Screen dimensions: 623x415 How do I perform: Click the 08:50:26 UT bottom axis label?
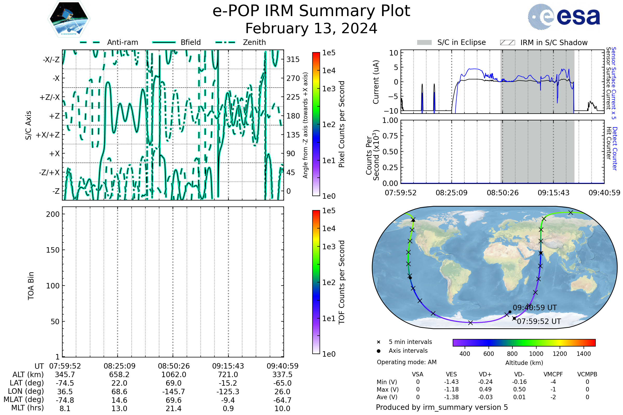174,366
